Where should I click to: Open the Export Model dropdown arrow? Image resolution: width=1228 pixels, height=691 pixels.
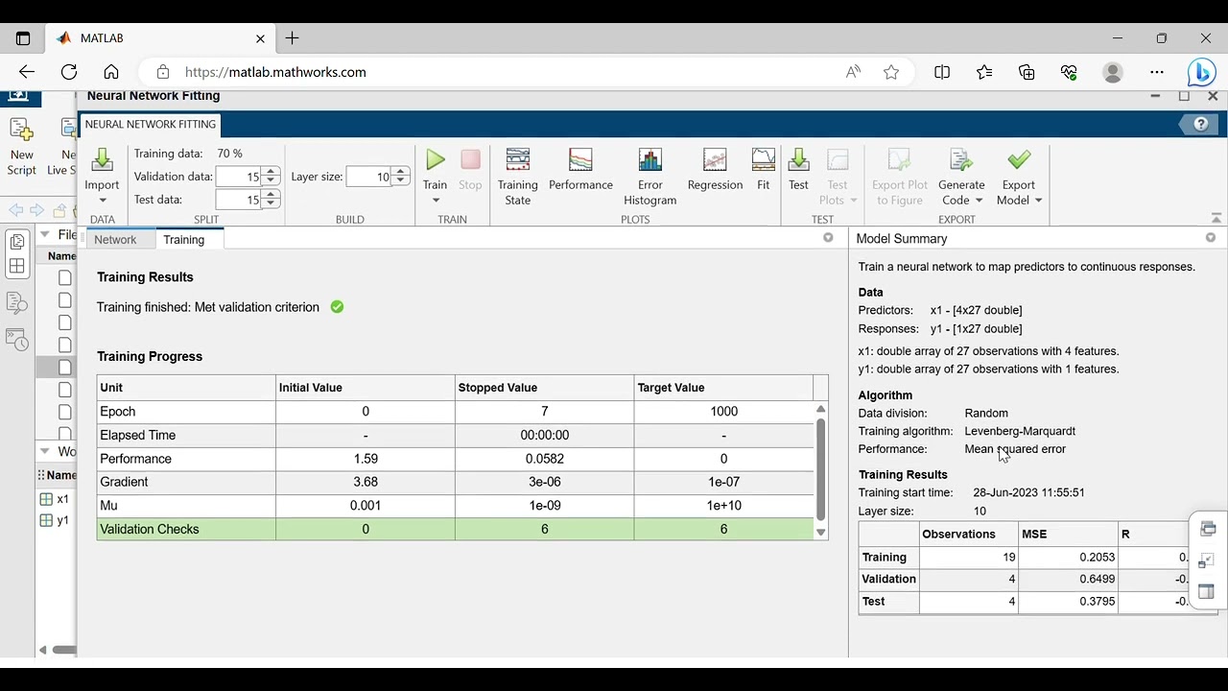tap(1038, 201)
